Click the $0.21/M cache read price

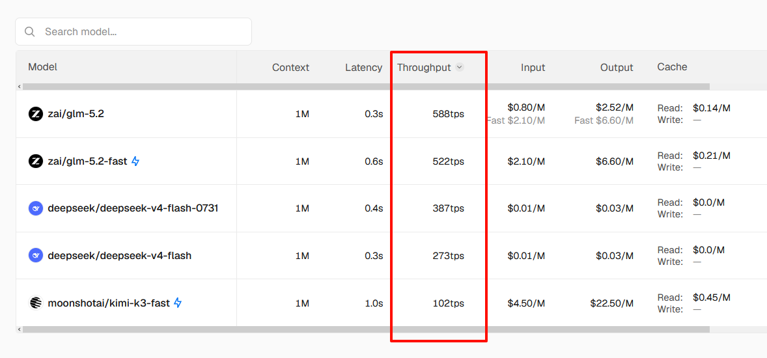[x=712, y=156]
